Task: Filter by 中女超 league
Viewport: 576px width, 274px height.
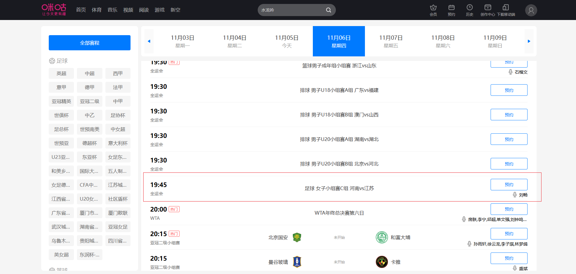Action: tap(118, 129)
